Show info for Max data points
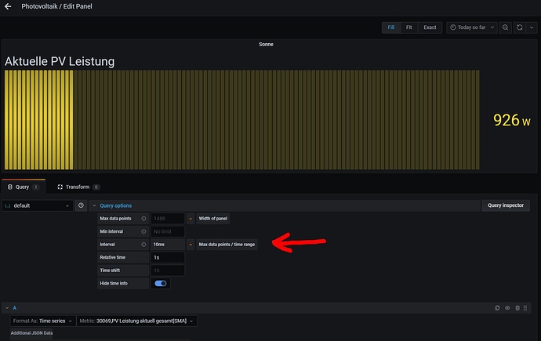The height and width of the screenshot is (341, 541). point(143,219)
